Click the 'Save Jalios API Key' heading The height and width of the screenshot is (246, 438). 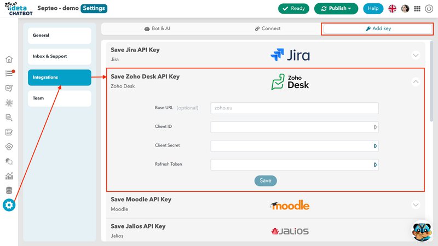138,226
